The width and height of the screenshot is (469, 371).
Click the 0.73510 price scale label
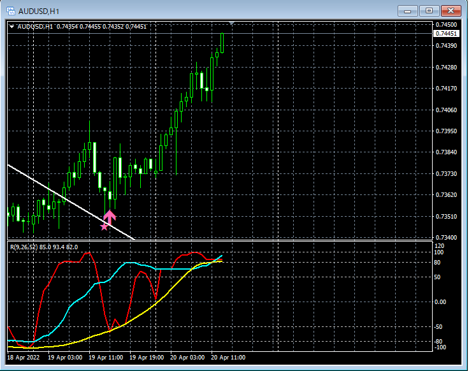point(446,217)
